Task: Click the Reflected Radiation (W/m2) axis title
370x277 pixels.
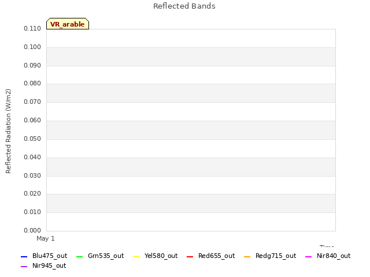Action: click(8, 131)
